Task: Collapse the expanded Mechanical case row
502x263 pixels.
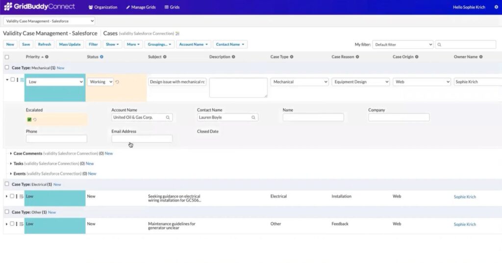Action: click(7, 80)
